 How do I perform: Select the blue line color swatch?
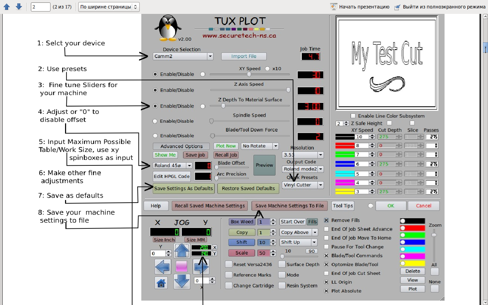coord(345,164)
